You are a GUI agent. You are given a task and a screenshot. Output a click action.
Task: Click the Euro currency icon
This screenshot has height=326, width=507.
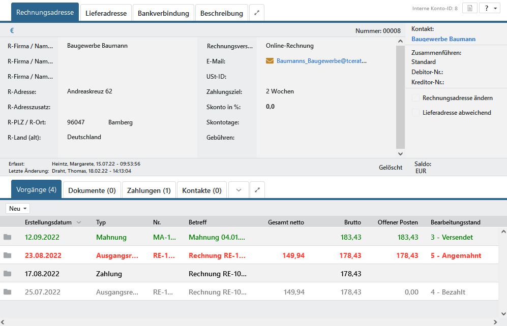[x=12, y=30]
